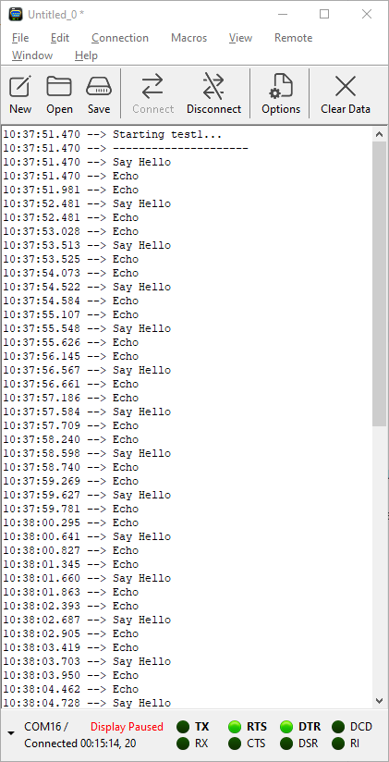The width and height of the screenshot is (389, 762).
Task: Toggle the DTR indicator LED
Action: click(x=286, y=727)
